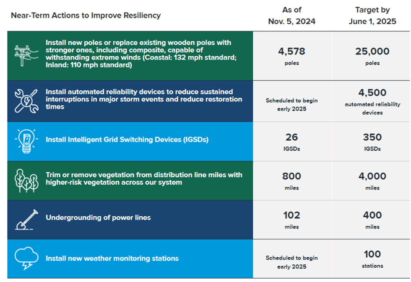
Task: Click the wrench and screwdriver icon
Action: tap(26, 101)
